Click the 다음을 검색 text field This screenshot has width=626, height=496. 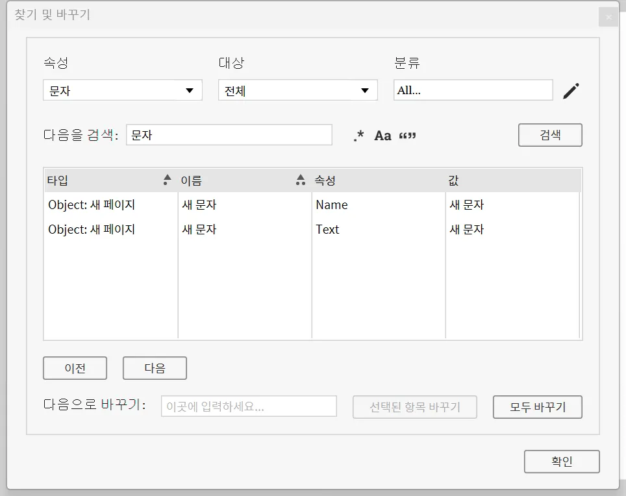(x=229, y=135)
